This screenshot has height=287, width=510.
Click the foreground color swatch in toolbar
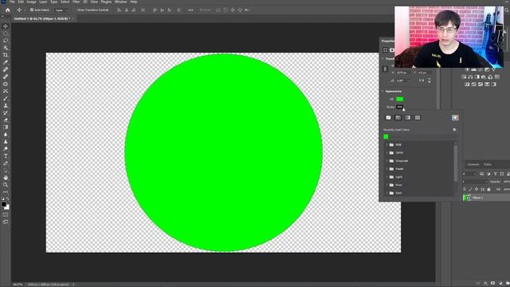click(x=4, y=204)
